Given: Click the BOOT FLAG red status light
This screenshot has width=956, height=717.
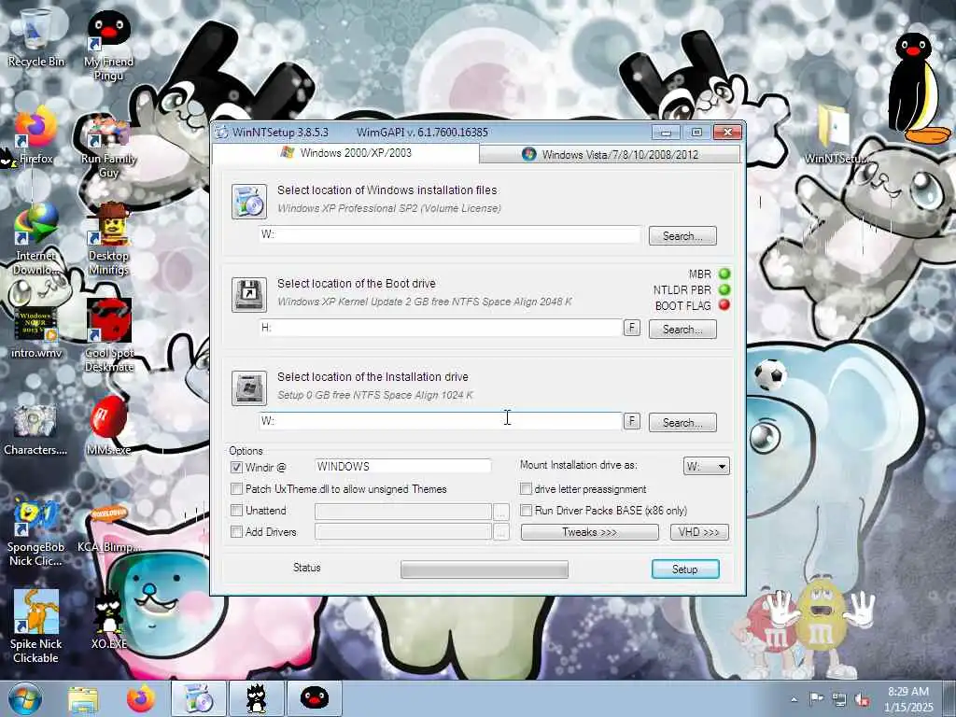Looking at the screenshot, I should (724, 305).
